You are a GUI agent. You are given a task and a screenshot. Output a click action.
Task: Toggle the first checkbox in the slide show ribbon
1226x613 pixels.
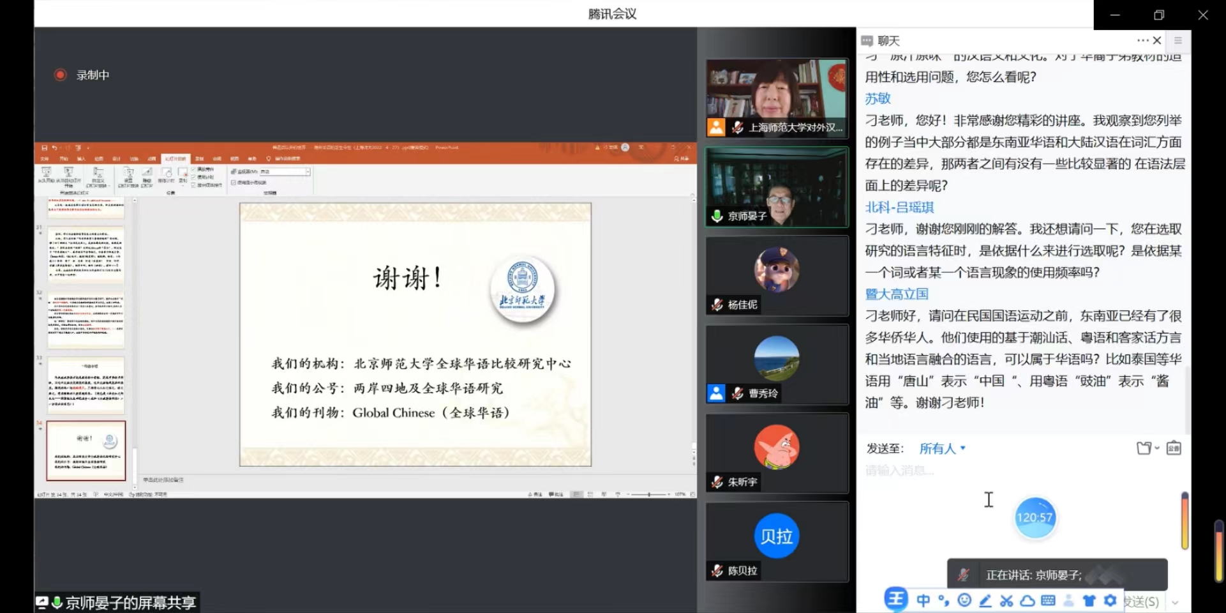pos(194,170)
